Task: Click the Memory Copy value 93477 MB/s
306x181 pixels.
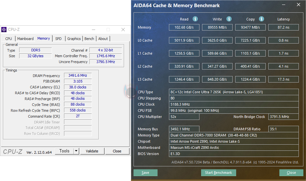Action: coord(250,27)
